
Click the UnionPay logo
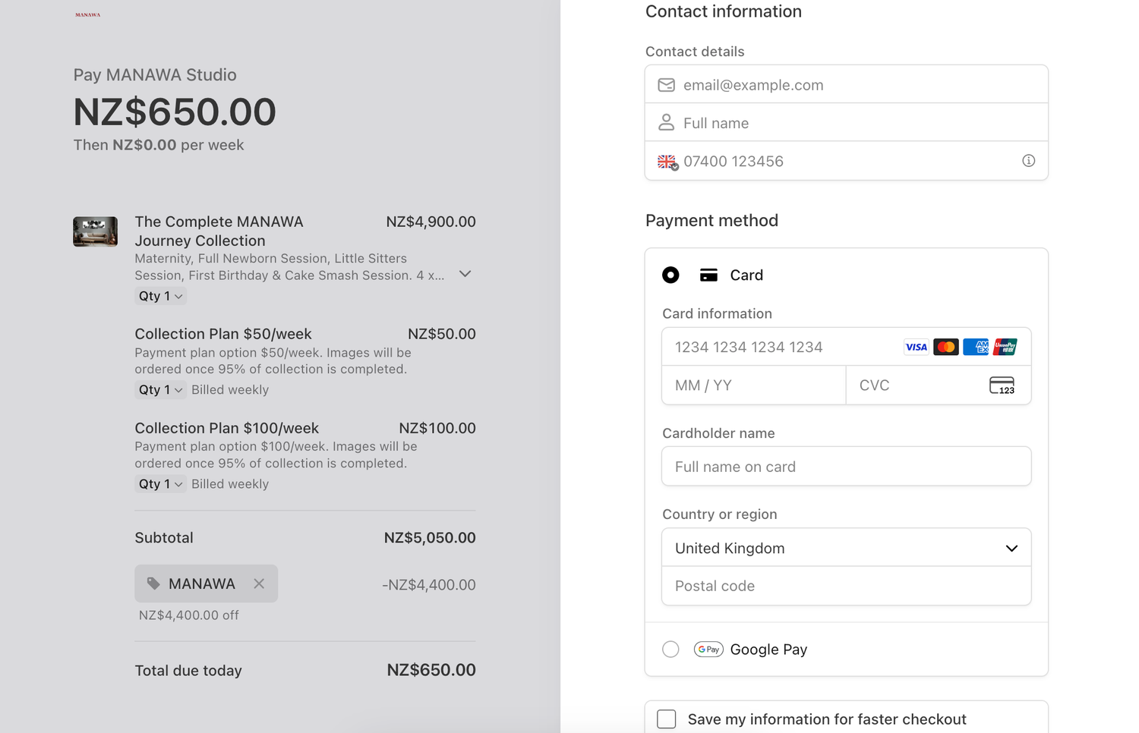coord(1005,348)
